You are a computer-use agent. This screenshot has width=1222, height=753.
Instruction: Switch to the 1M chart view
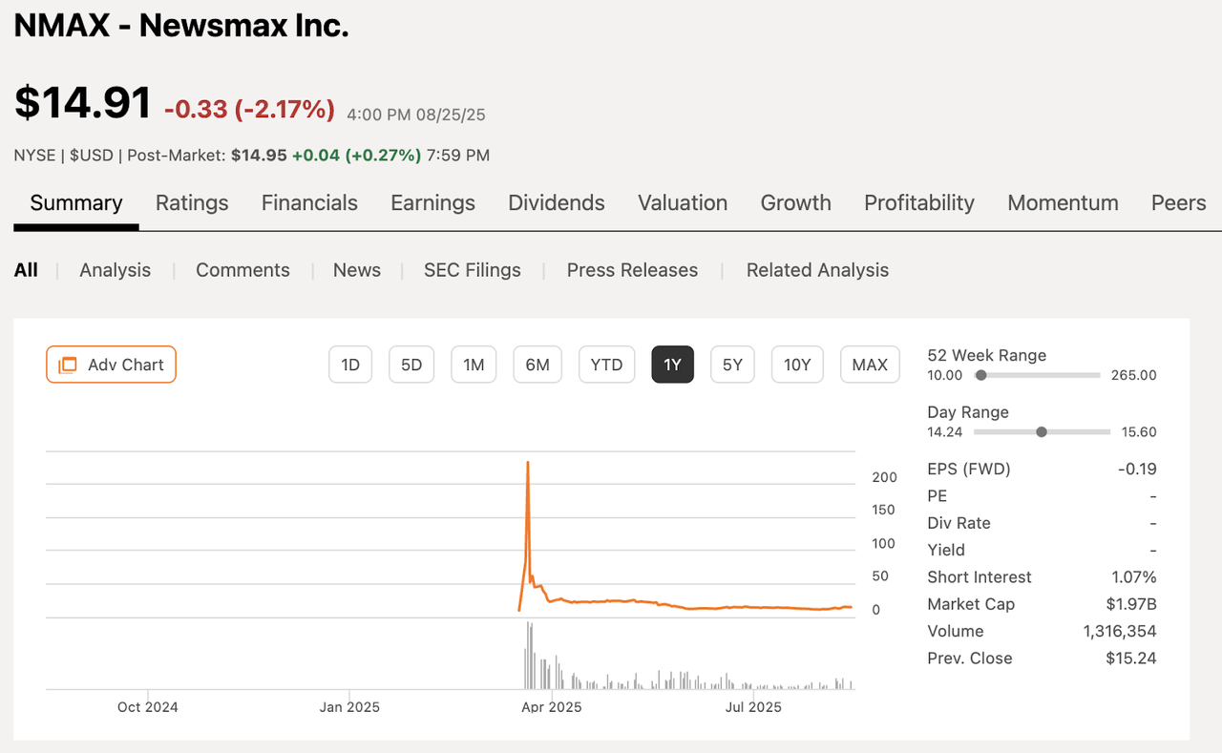tap(474, 364)
